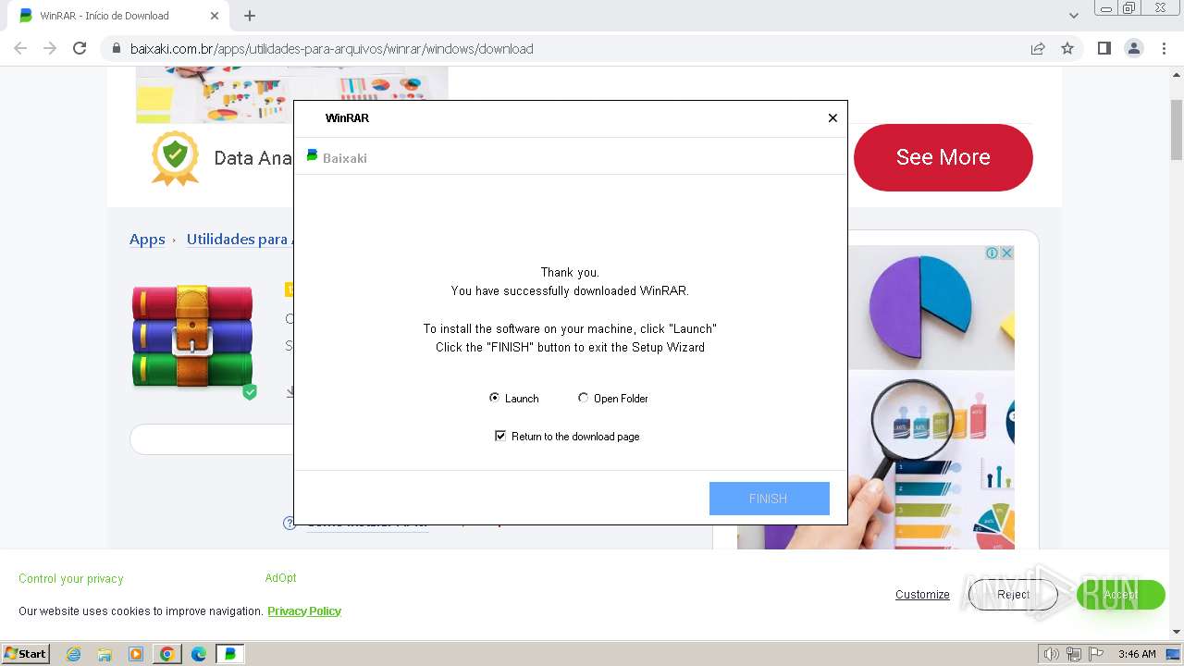The width and height of the screenshot is (1184, 666).
Task: Click the Control your privacy heading
Action: click(70, 578)
